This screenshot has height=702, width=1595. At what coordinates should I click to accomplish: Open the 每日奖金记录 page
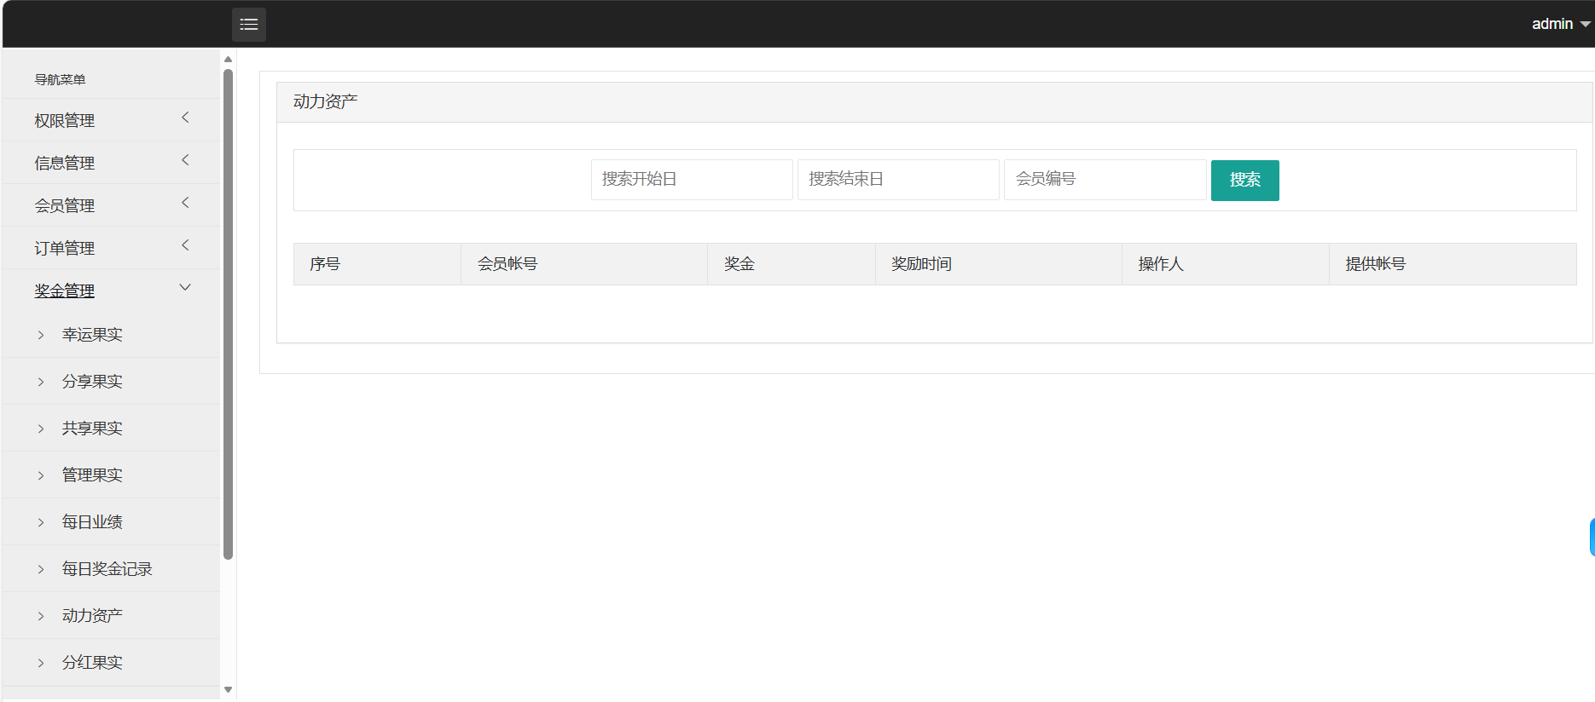click(107, 569)
